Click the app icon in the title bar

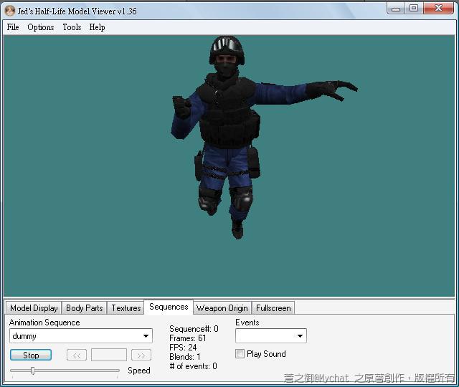[x=10, y=11]
